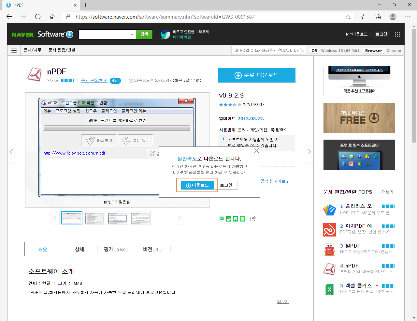This screenshot has height=321, width=417.
Task: Click the Naver Whale browser promotion
Action: tap(185, 34)
